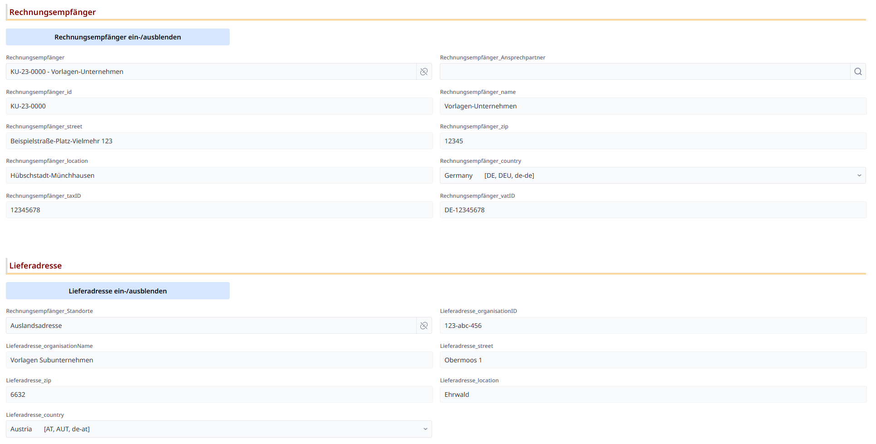The width and height of the screenshot is (876, 444).
Task: Click unlink icon in Rechnungsempfänger field
Action: (x=423, y=72)
